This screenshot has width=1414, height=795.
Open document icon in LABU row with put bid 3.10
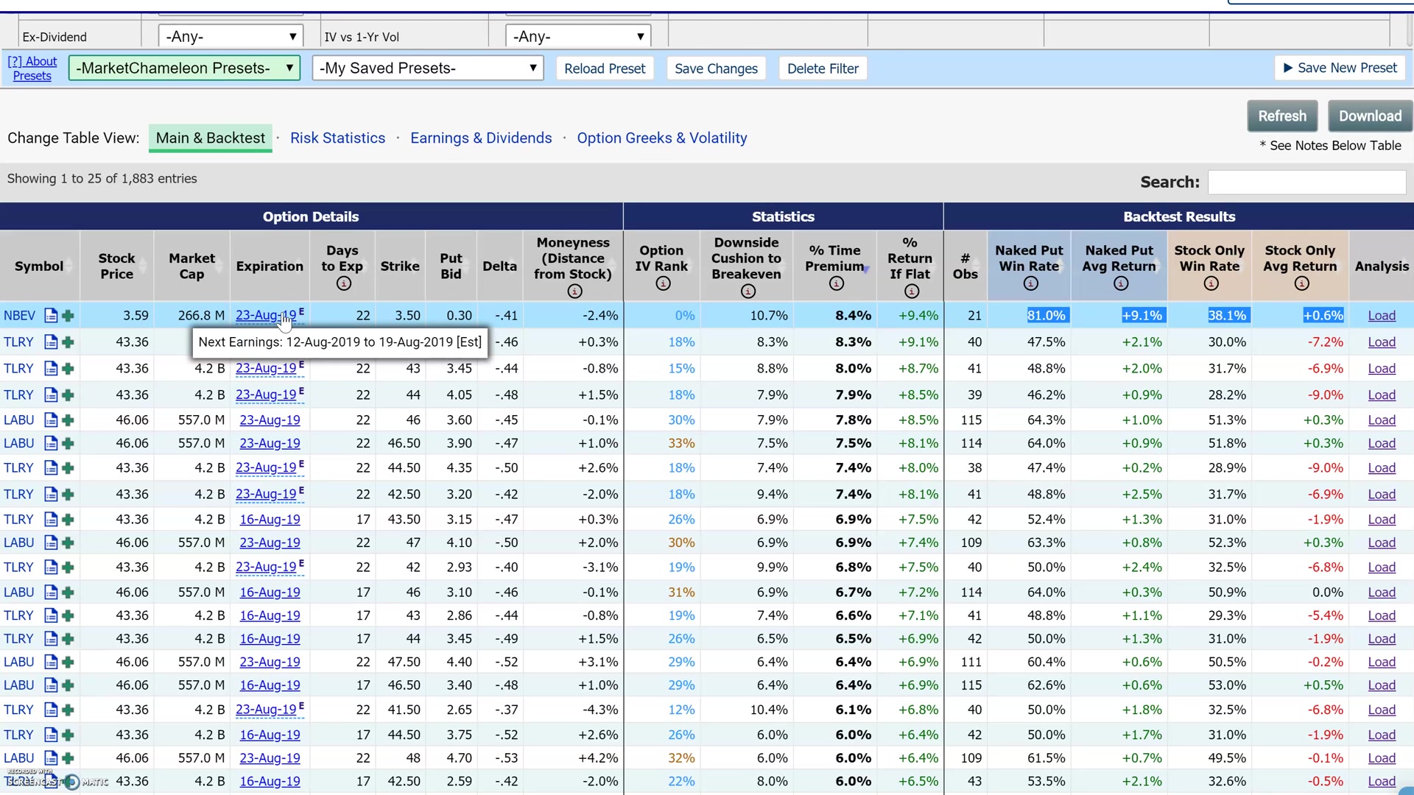[x=51, y=593]
